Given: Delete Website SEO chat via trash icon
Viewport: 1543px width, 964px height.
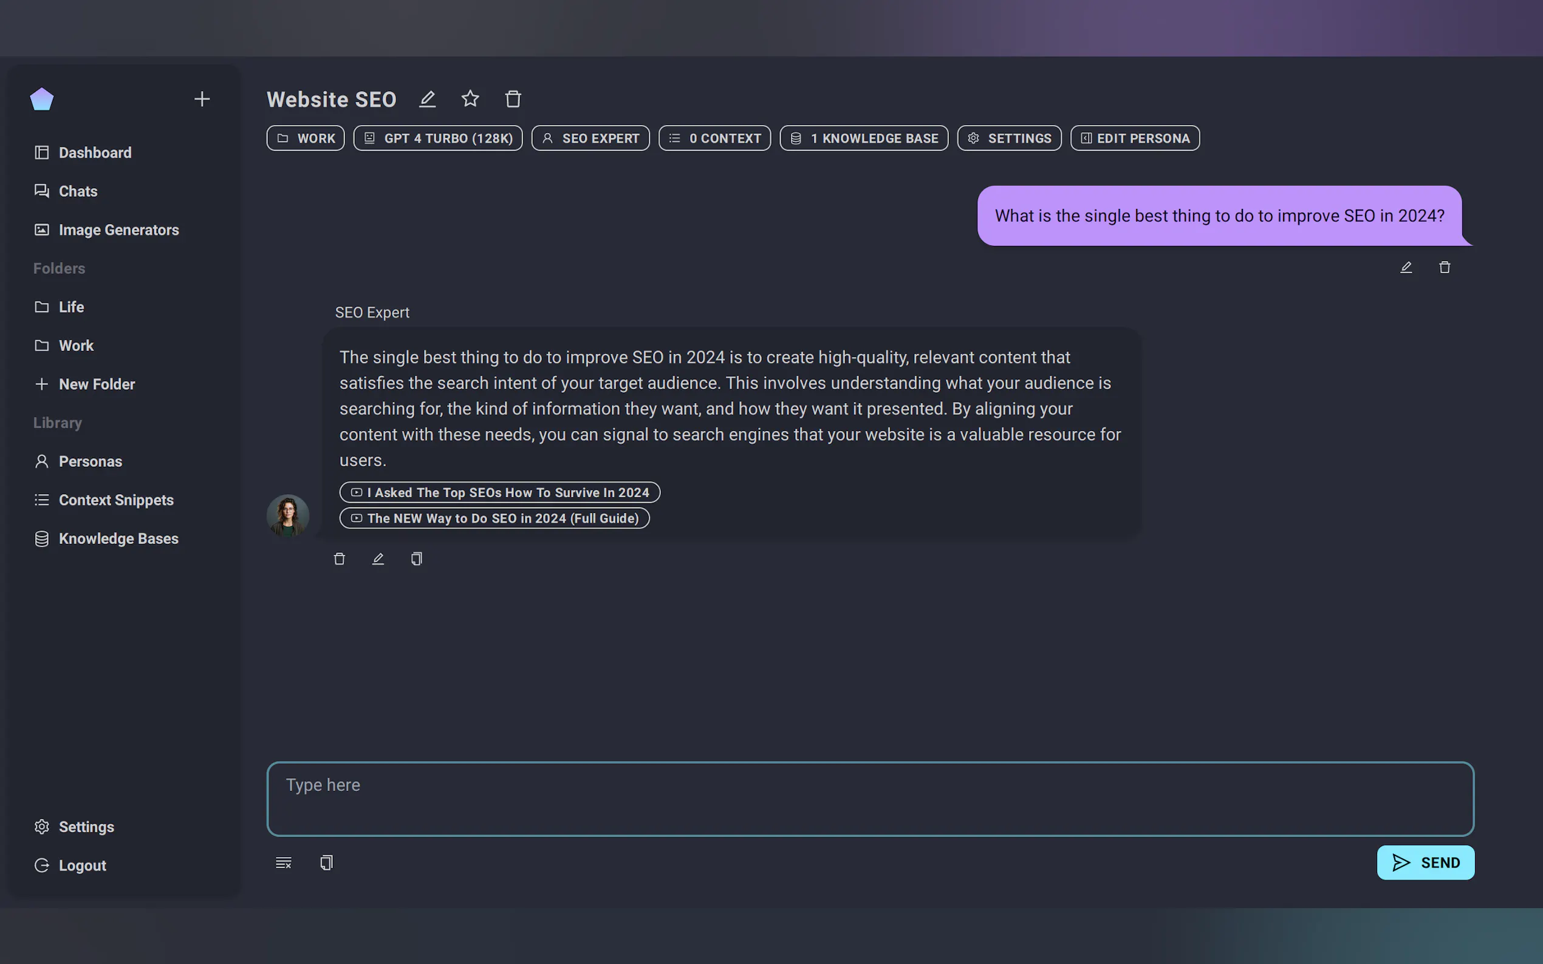Looking at the screenshot, I should pos(513,99).
